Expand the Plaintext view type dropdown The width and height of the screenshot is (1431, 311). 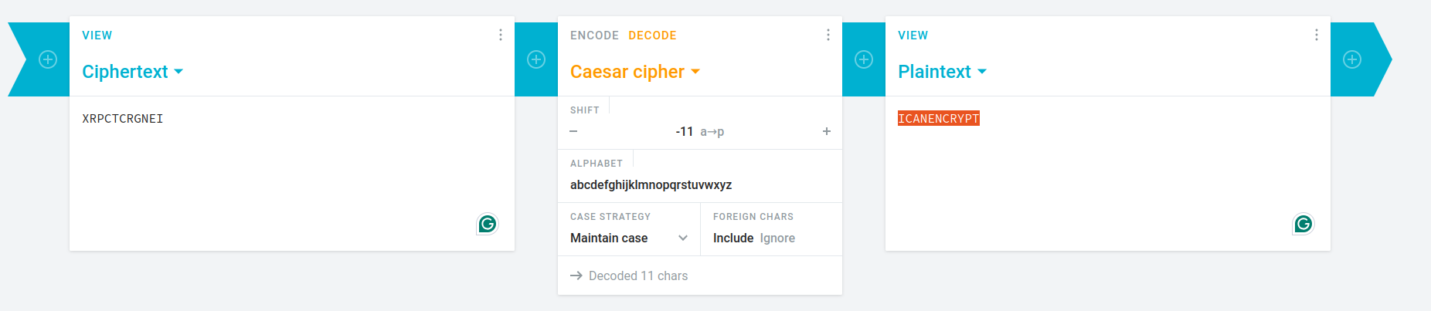click(x=943, y=72)
